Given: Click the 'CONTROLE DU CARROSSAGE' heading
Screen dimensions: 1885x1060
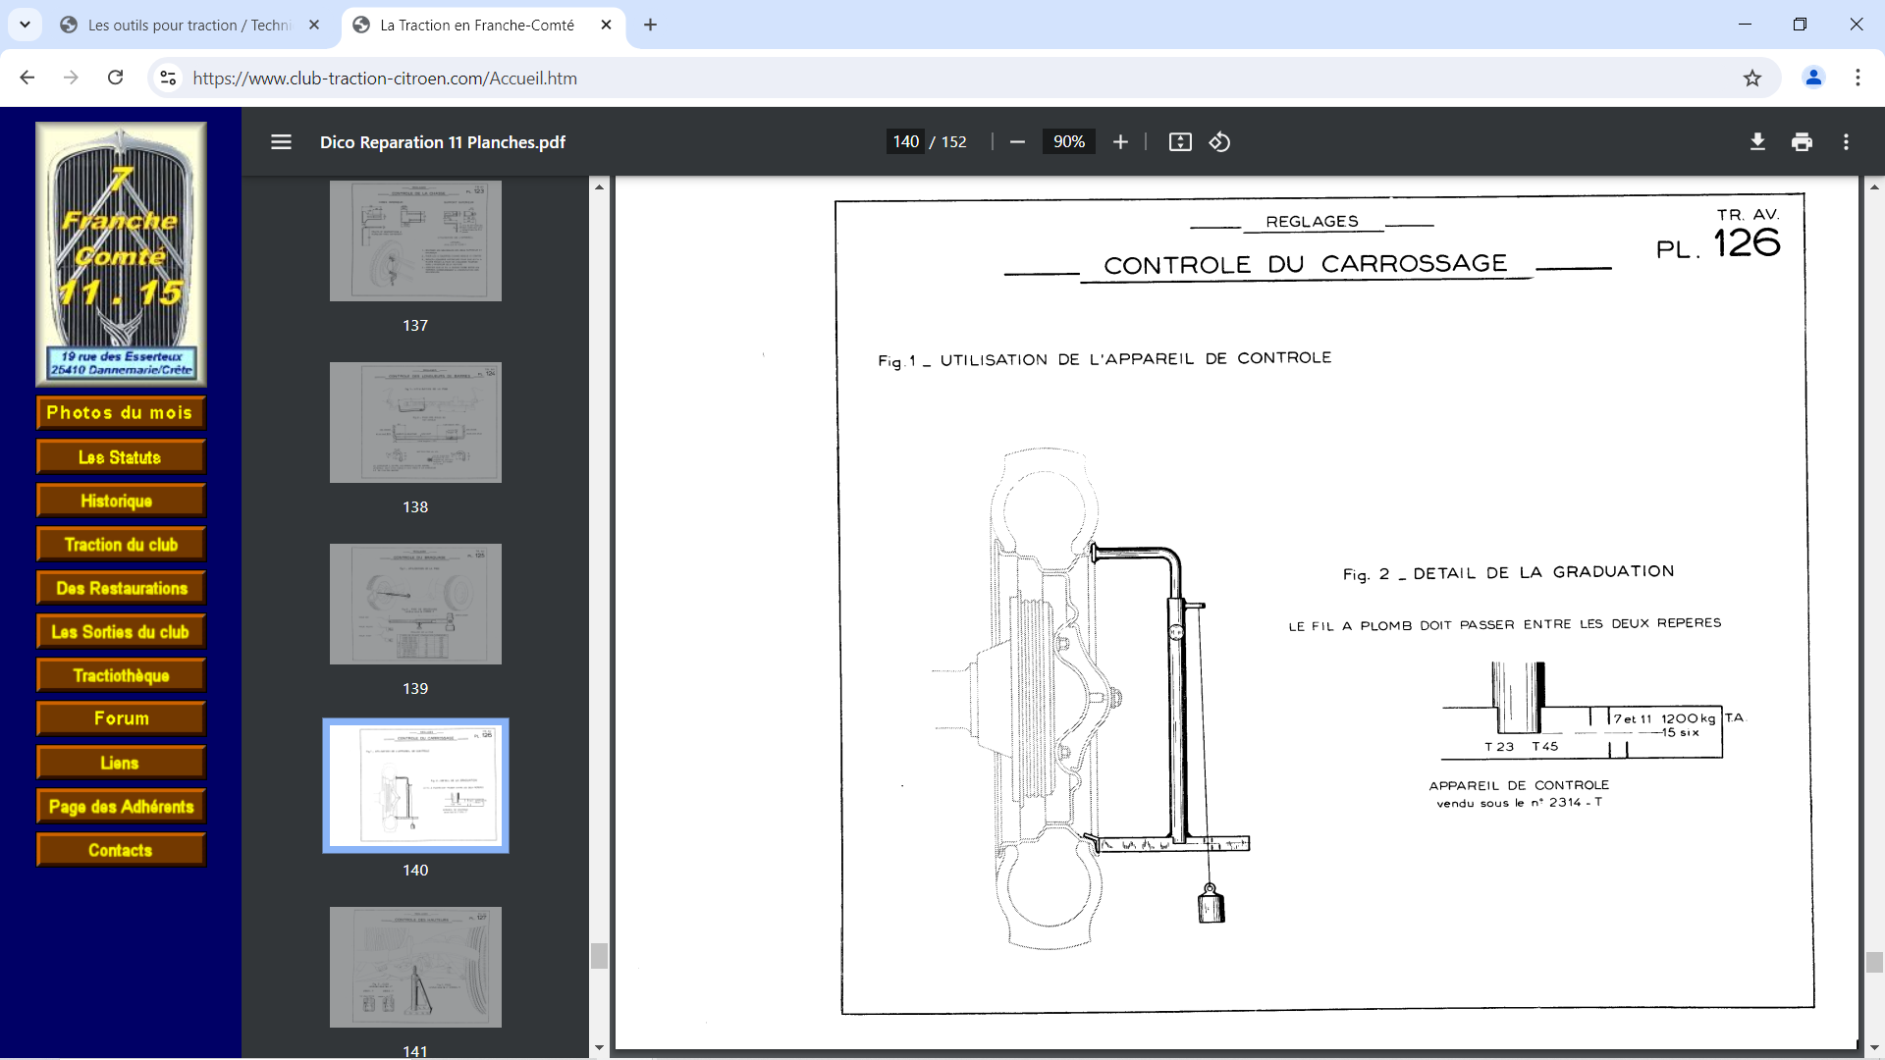Looking at the screenshot, I should 1306,264.
